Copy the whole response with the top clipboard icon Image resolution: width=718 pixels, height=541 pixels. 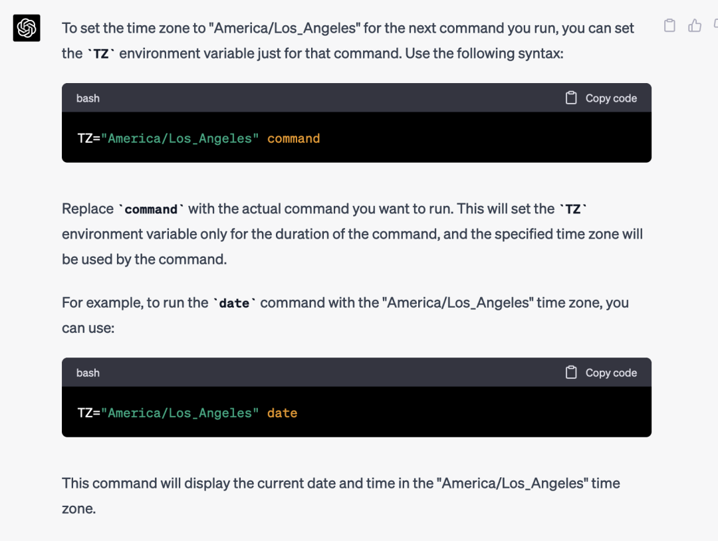click(669, 25)
